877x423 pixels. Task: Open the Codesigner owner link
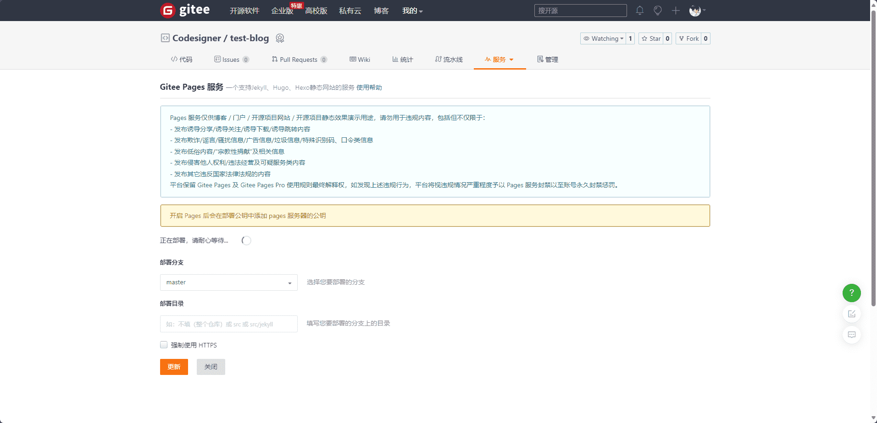[197, 38]
